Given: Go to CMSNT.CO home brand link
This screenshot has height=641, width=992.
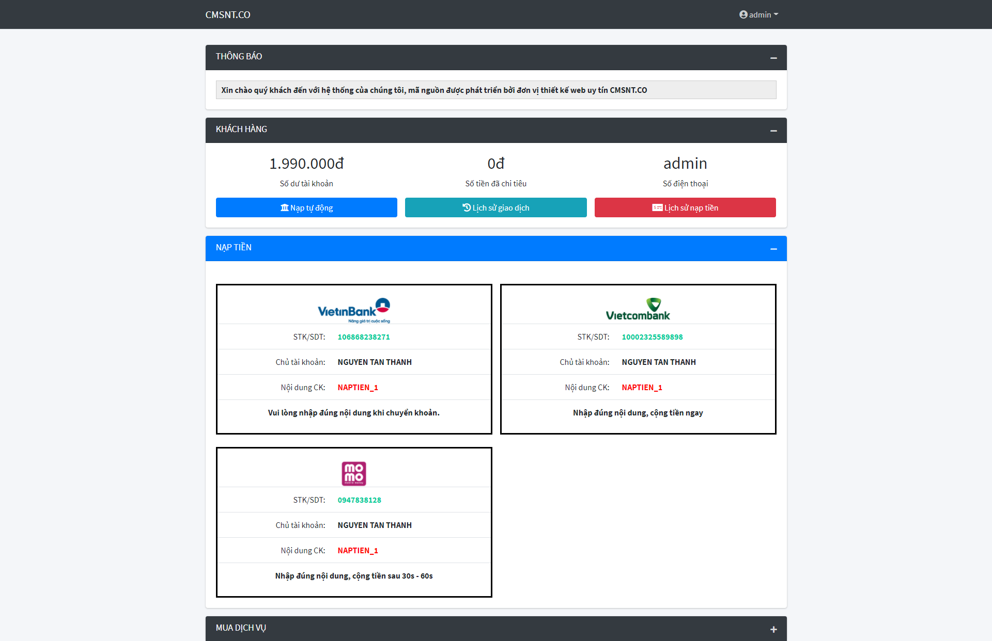Looking at the screenshot, I should pyautogui.click(x=227, y=14).
